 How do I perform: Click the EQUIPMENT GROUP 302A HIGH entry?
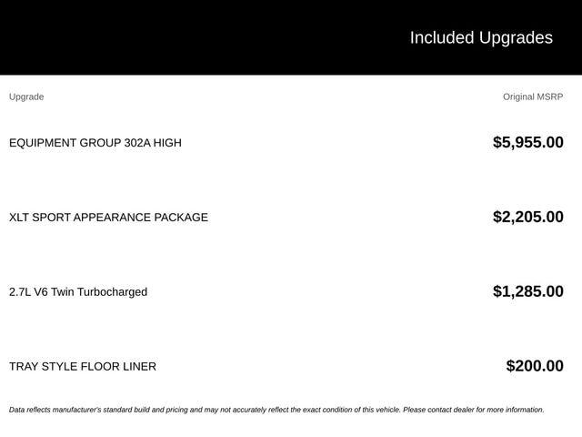tap(95, 143)
